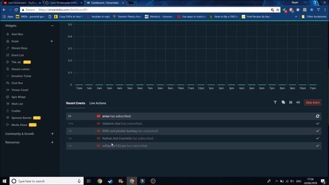Click the browser back arrow
Viewport: 329px width, 185px height.
[4, 10]
